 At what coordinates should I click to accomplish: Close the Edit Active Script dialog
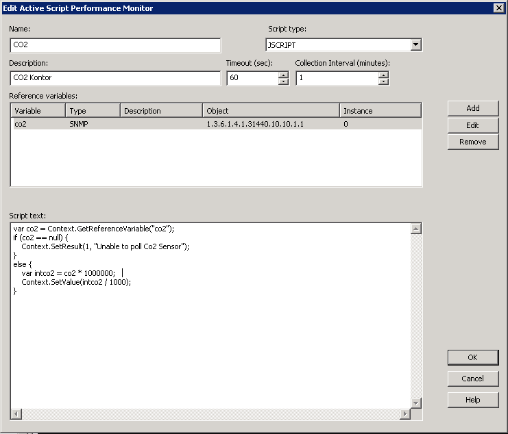(498, 8)
